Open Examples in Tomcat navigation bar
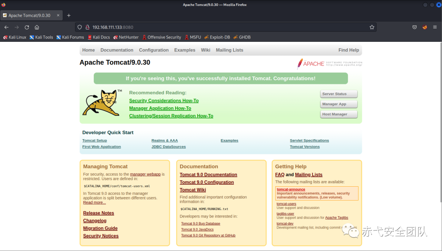 tap(185, 50)
